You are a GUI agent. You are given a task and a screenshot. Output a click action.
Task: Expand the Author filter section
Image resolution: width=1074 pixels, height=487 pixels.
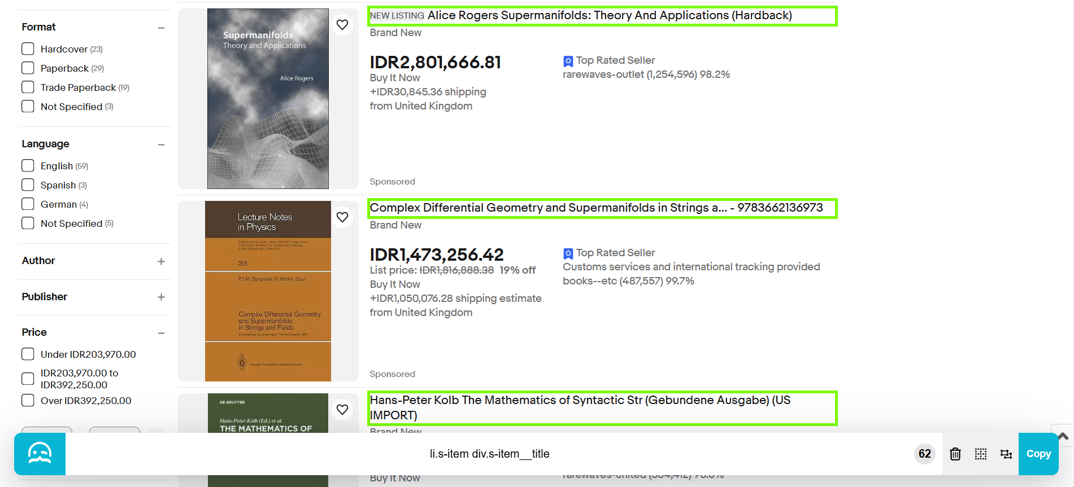(x=161, y=261)
